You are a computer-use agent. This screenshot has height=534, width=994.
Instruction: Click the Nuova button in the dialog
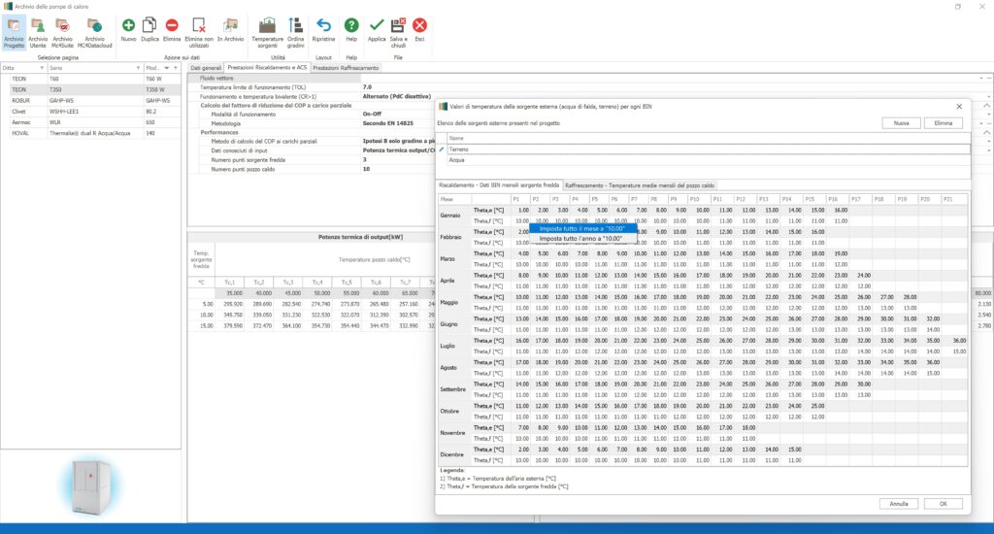click(x=901, y=123)
